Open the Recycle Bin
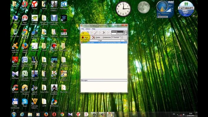208x117 pixels. [15, 33]
